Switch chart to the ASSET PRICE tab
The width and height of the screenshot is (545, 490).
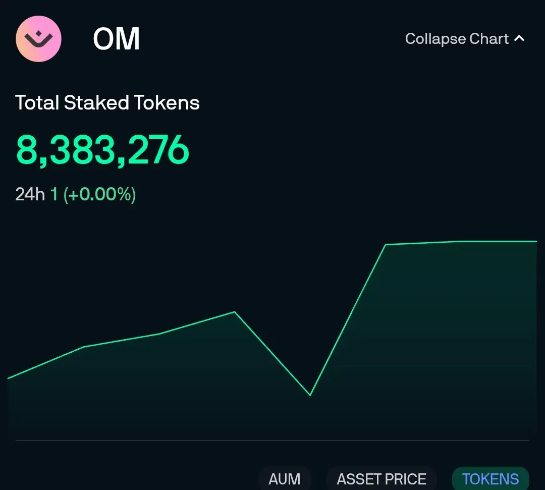tap(381, 479)
